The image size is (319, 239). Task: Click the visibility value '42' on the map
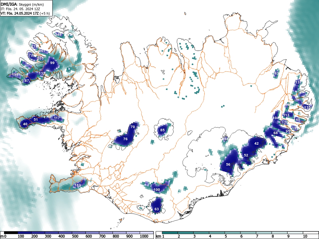(256, 143)
